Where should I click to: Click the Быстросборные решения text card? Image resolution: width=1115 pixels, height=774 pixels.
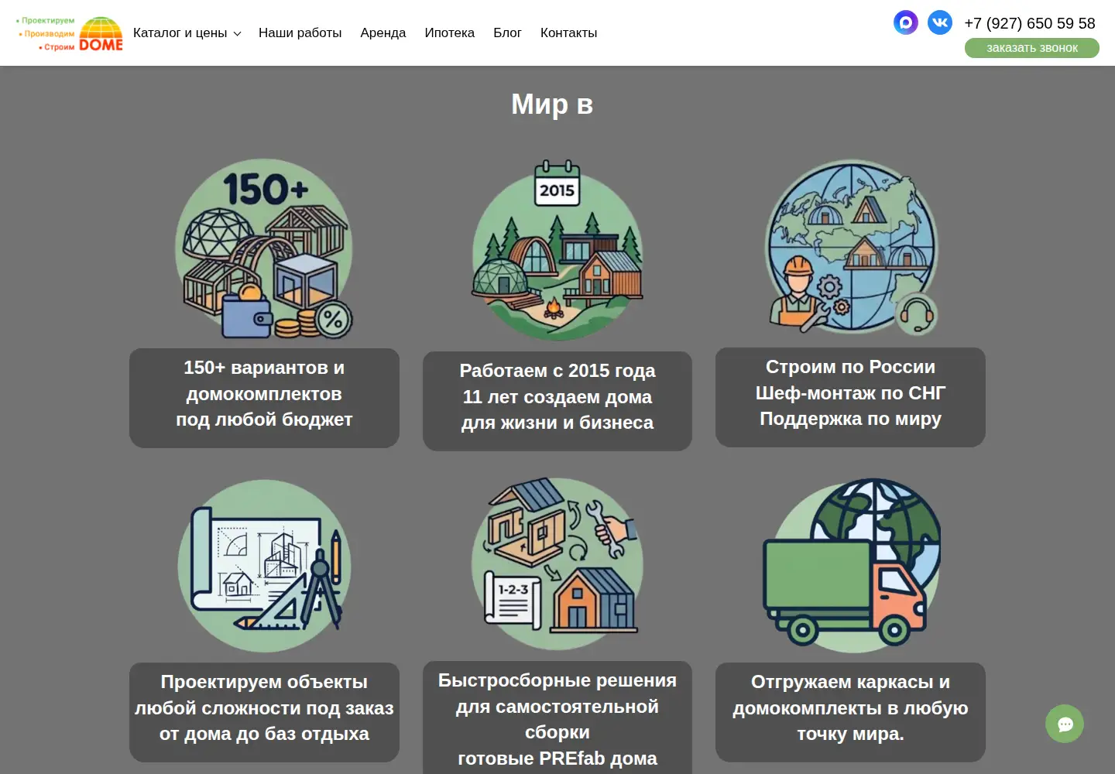(x=557, y=717)
